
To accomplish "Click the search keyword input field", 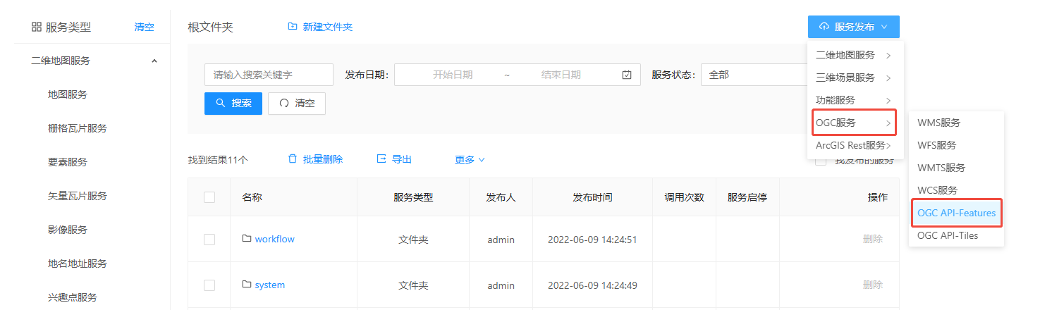I will point(269,75).
